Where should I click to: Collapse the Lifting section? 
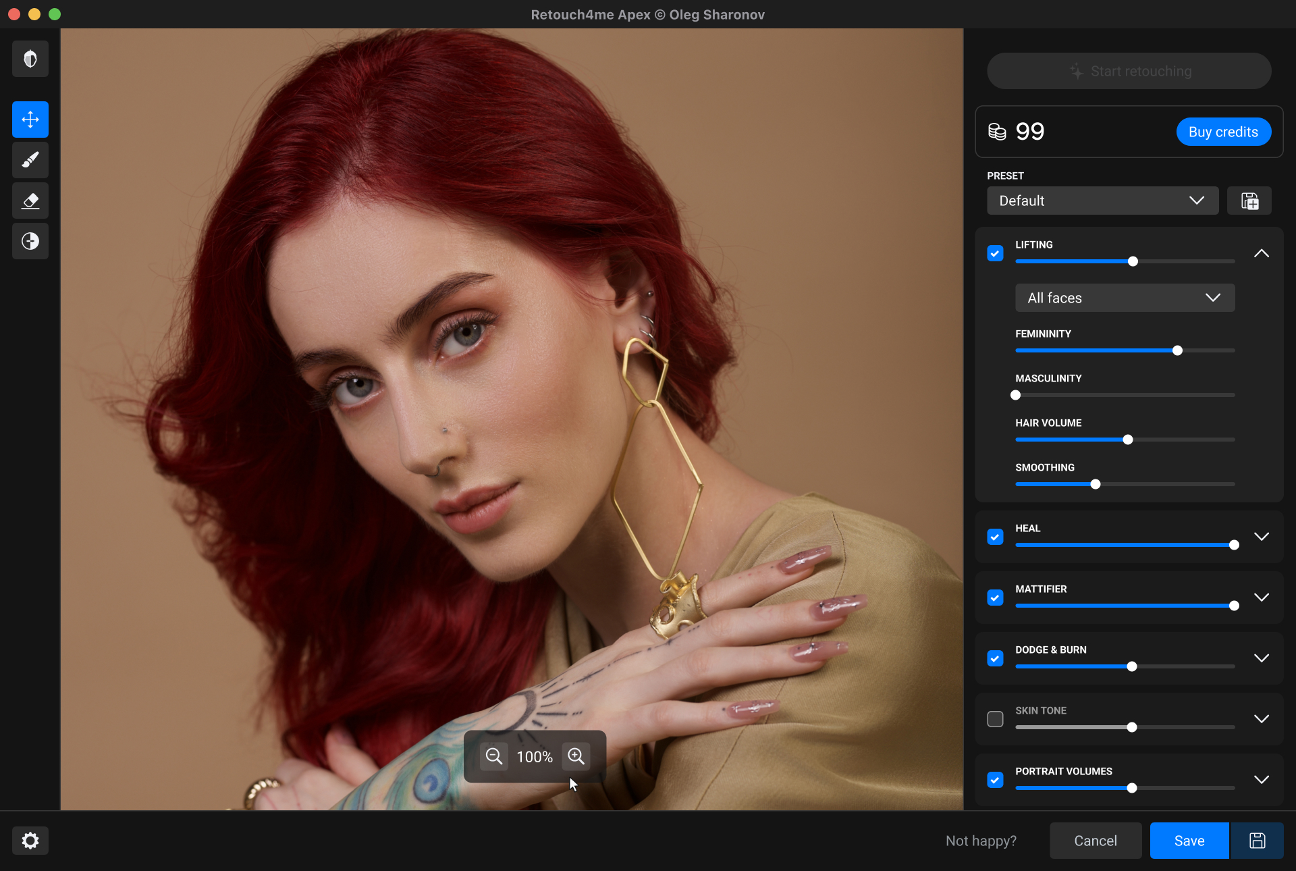[1261, 253]
